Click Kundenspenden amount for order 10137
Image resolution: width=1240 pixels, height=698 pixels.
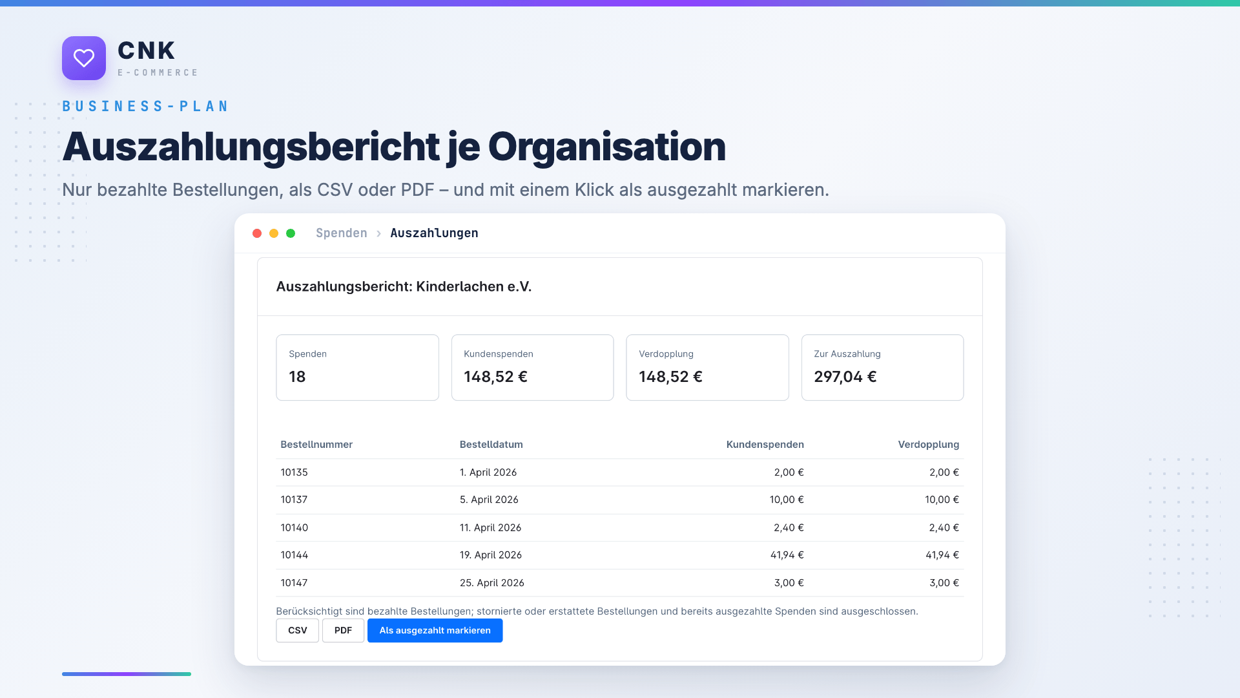pos(787,500)
